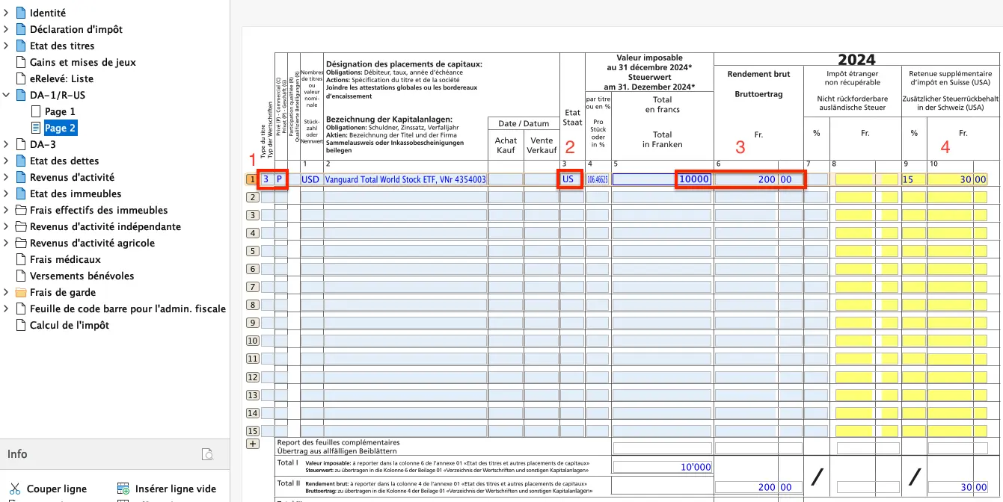Viewport: 1003px width, 502px height.
Task: Open the Gains et mises de jeux form
Action: click(82, 63)
